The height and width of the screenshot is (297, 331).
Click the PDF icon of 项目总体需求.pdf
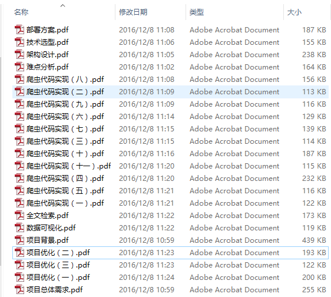coord(19,289)
